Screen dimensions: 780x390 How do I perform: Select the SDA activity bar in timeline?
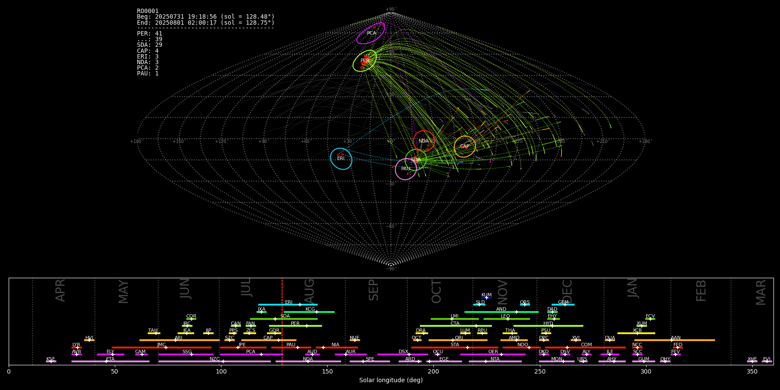point(284,319)
